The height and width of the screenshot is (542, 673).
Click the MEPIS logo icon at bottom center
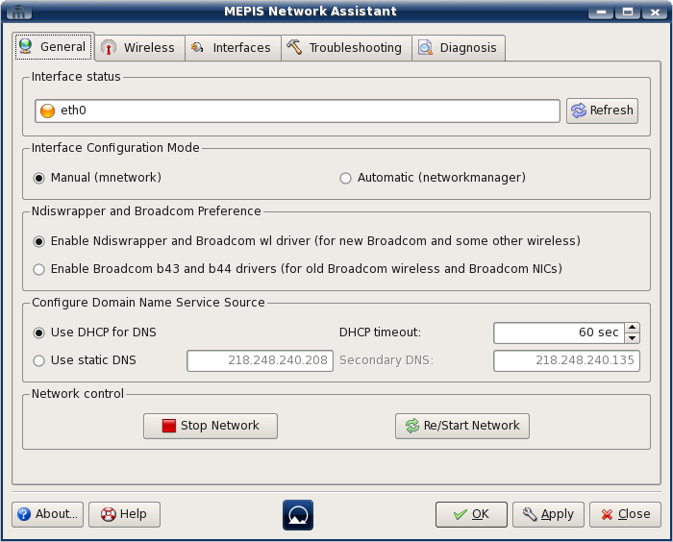click(298, 514)
